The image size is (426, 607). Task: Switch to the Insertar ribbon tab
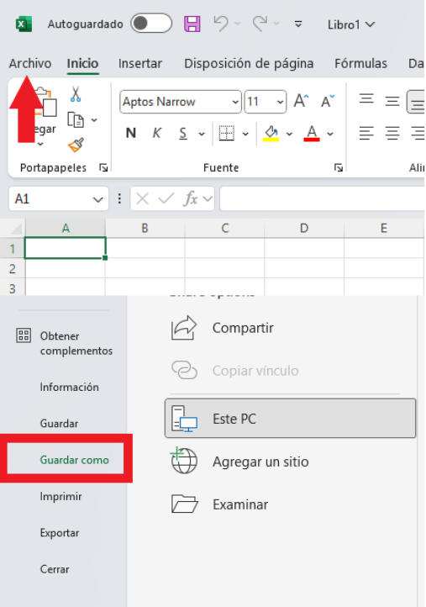(x=140, y=63)
